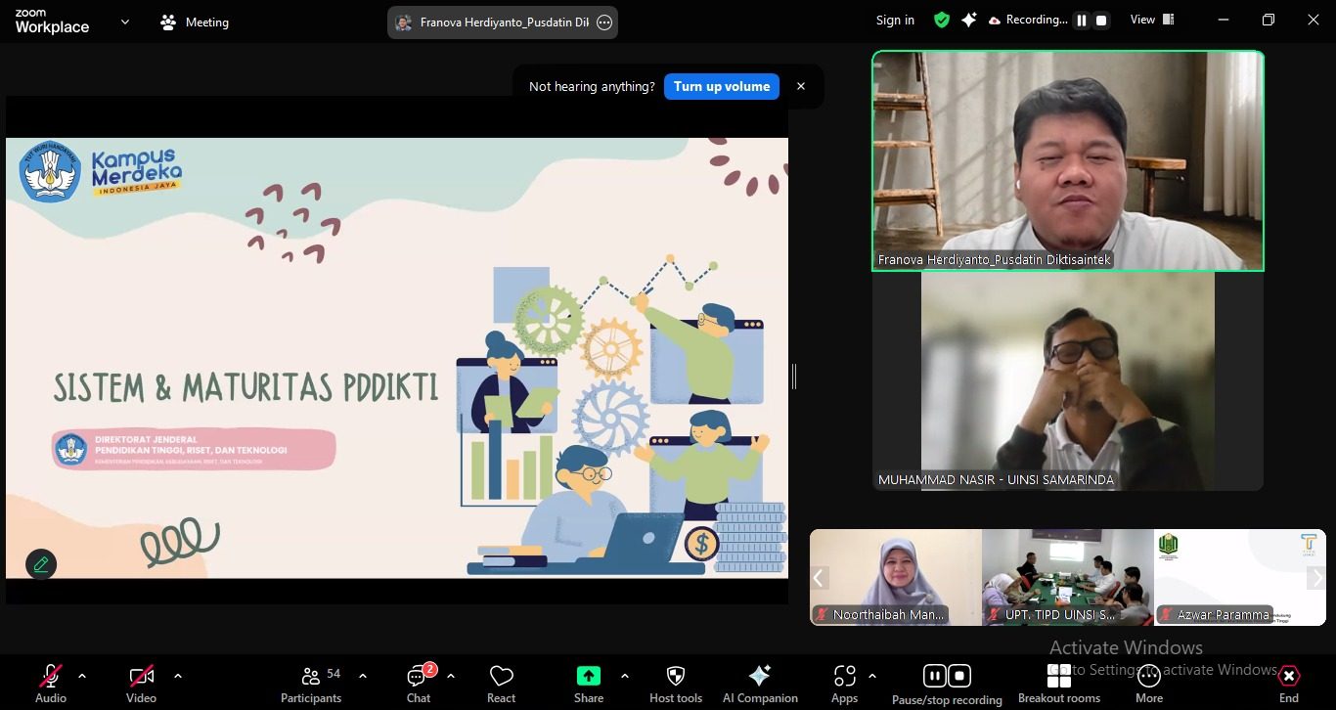Click the shared screen divider handle

(794, 376)
